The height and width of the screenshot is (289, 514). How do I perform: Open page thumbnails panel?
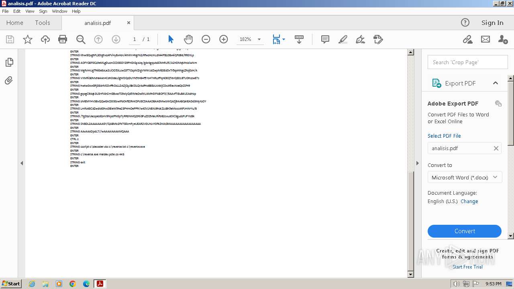click(x=9, y=62)
